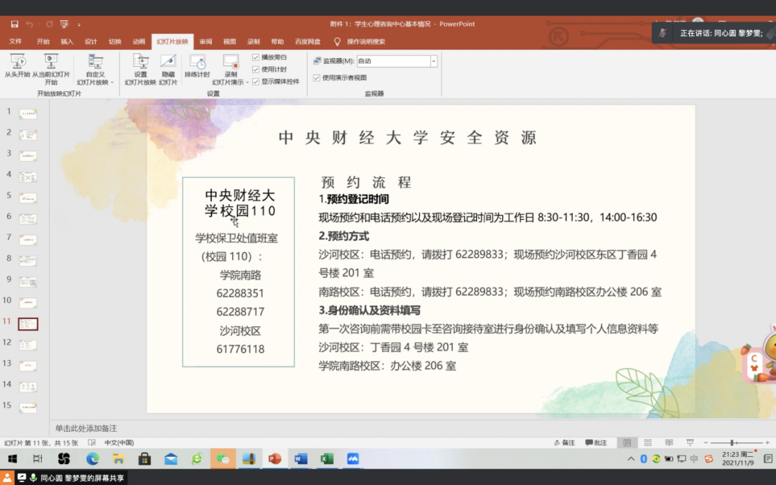776x485 pixels.
Task: Click Hide Slide (隐藏幻灯片) icon
Action: (x=168, y=69)
